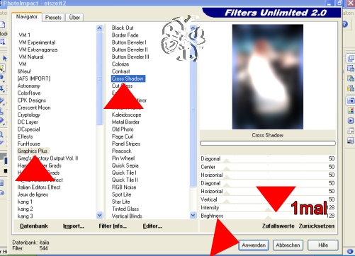Screen dimensions: 355x256
Task: Select VM 1 filter category
Action: click(25, 35)
